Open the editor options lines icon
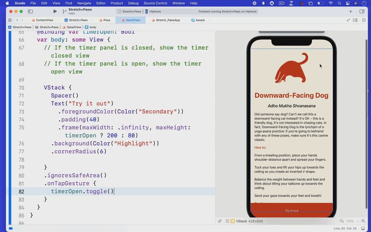This screenshot has width=371, height=232. pos(355,20)
